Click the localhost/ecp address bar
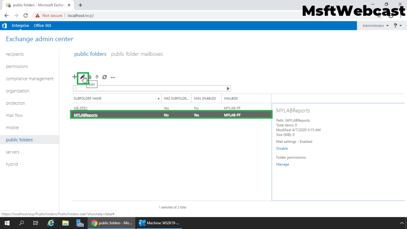 pos(81,16)
